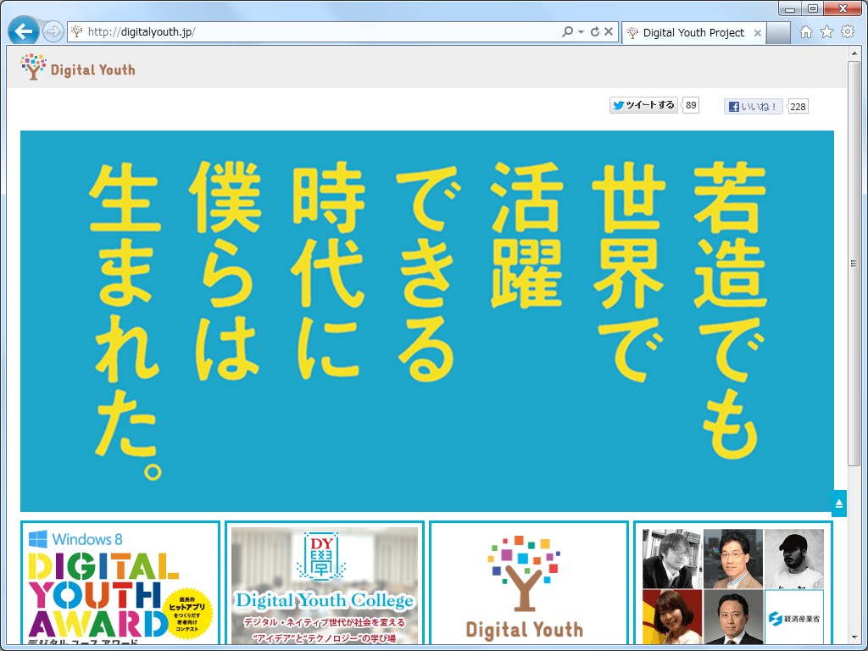The image size is (868, 651).
Task: Open the browser home page via the Home icon
Action: pos(805,31)
